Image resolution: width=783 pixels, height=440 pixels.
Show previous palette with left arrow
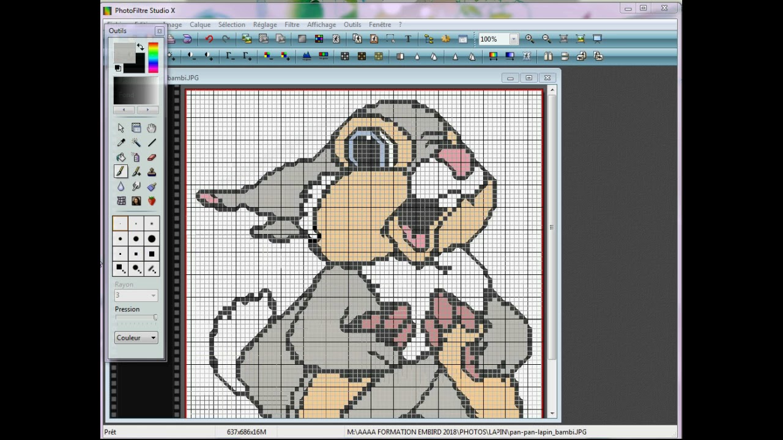(x=124, y=110)
